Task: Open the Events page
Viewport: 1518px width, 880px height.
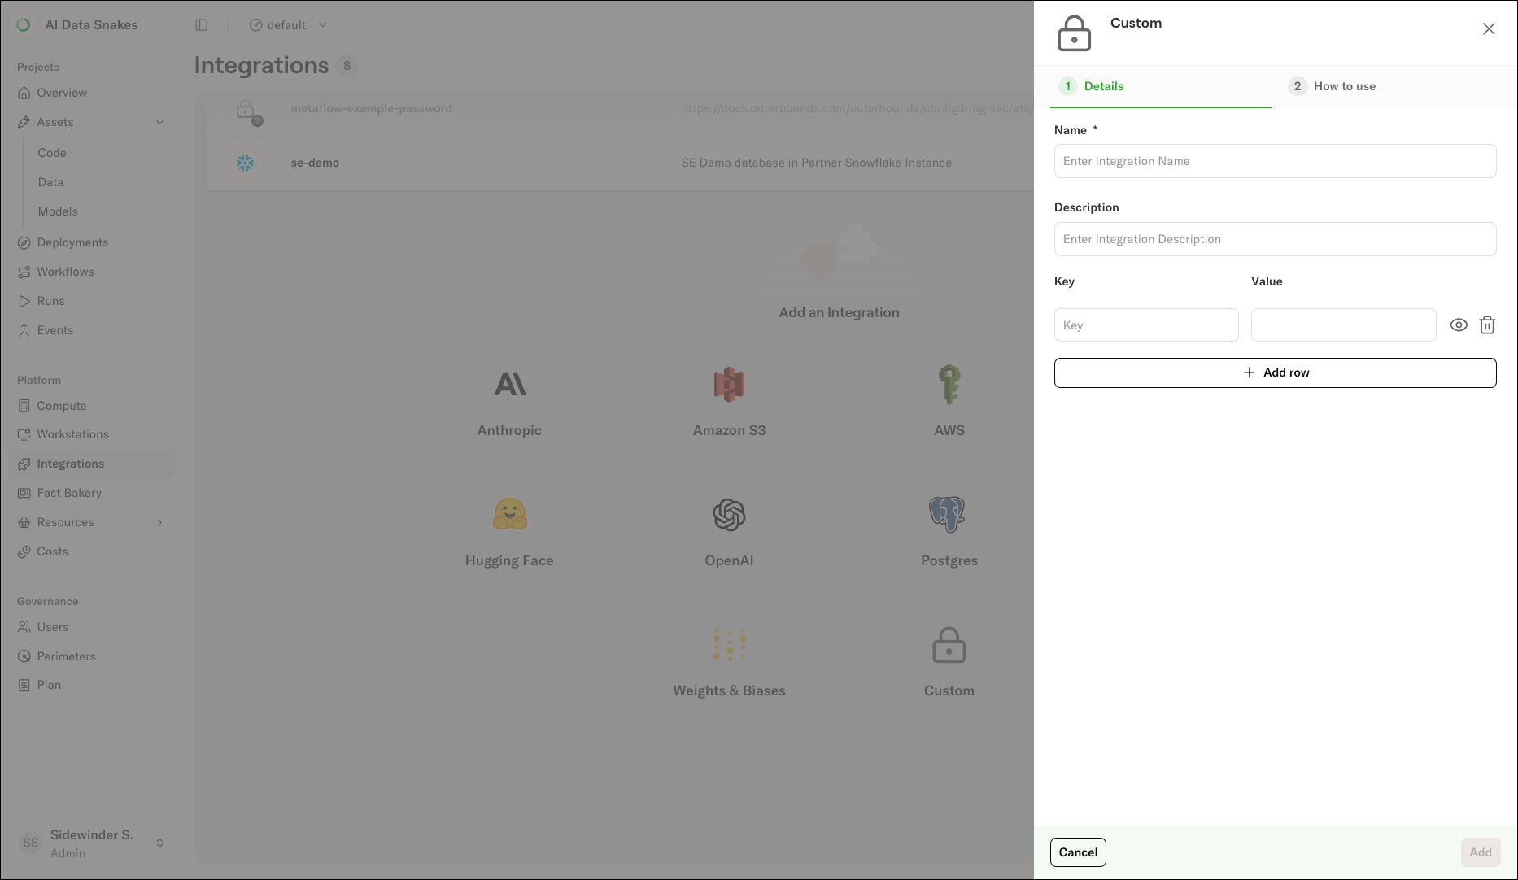Action: pos(55,330)
